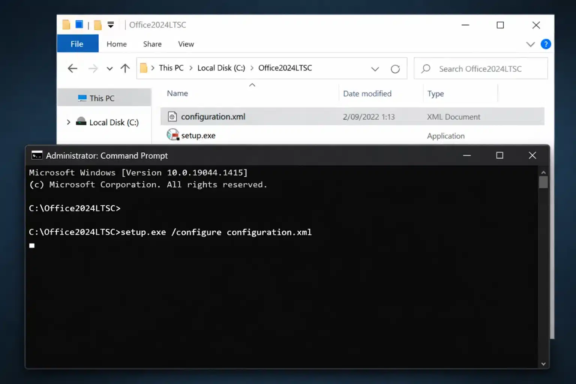Open the address bar history dropdown
This screenshot has width=576, height=384.
(x=375, y=69)
